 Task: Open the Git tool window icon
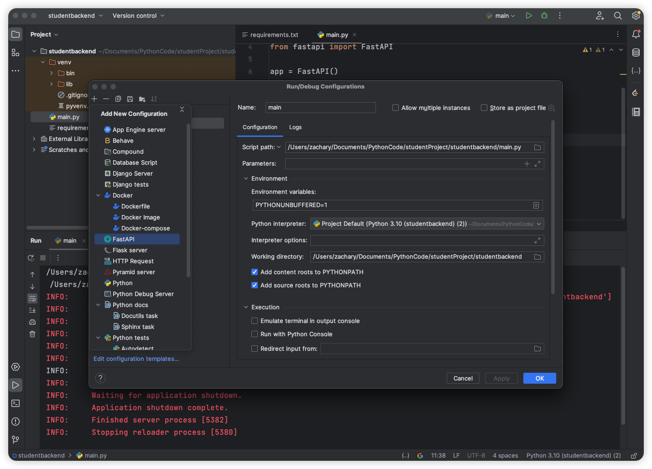(x=16, y=439)
